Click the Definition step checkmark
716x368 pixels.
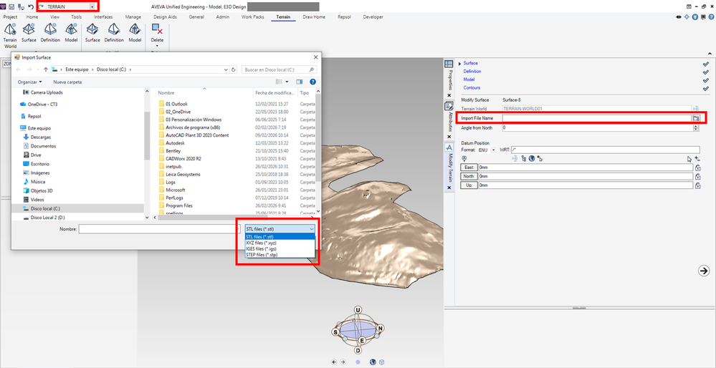point(705,72)
